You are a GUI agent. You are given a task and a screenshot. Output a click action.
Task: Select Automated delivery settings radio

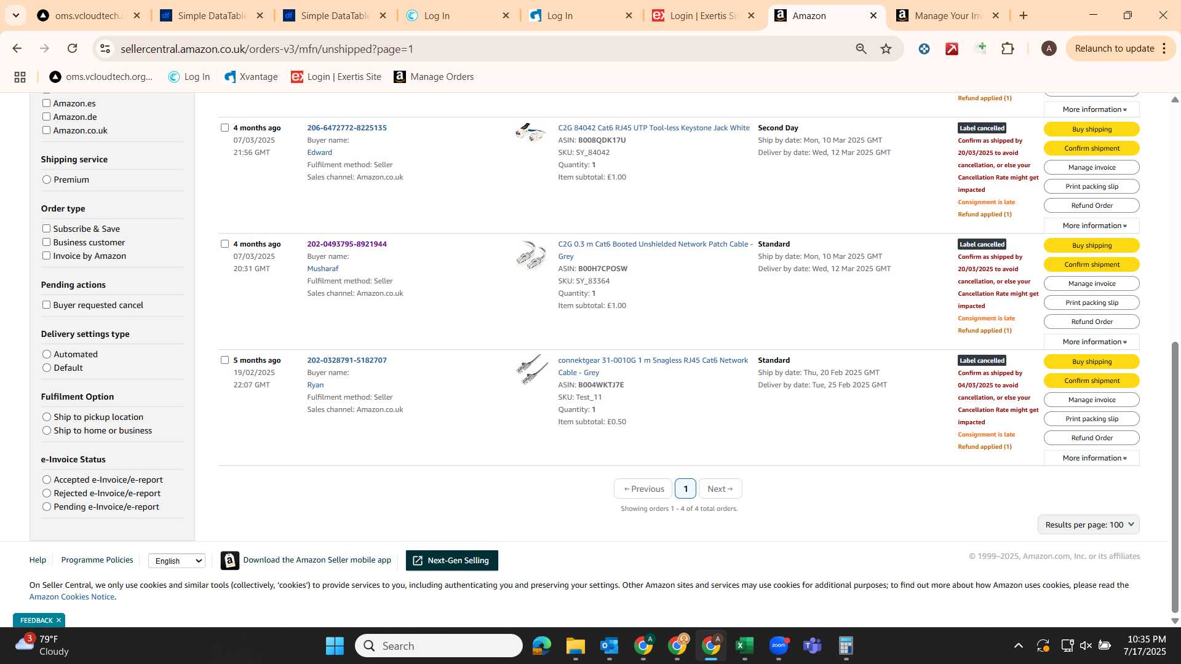(47, 354)
